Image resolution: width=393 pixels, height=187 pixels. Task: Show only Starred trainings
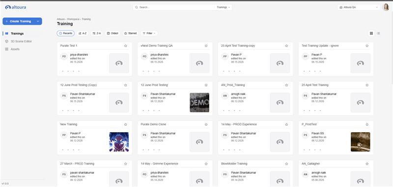point(130,33)
